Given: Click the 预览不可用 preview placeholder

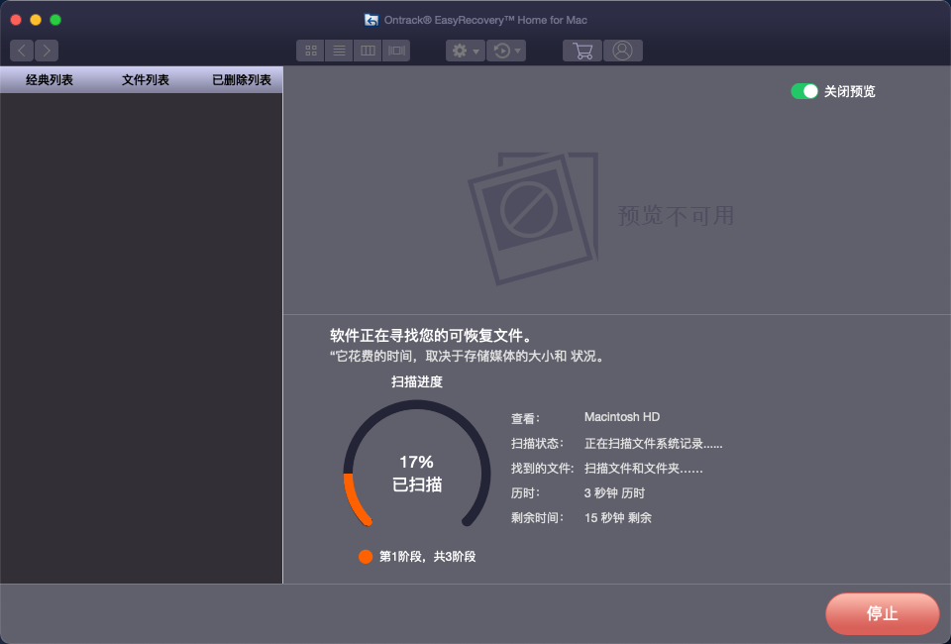Looking at the screenshot, I should click(x=601, y=217).
